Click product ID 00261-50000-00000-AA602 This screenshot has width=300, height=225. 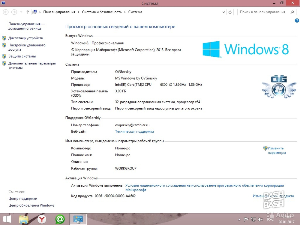click(115, 196)
